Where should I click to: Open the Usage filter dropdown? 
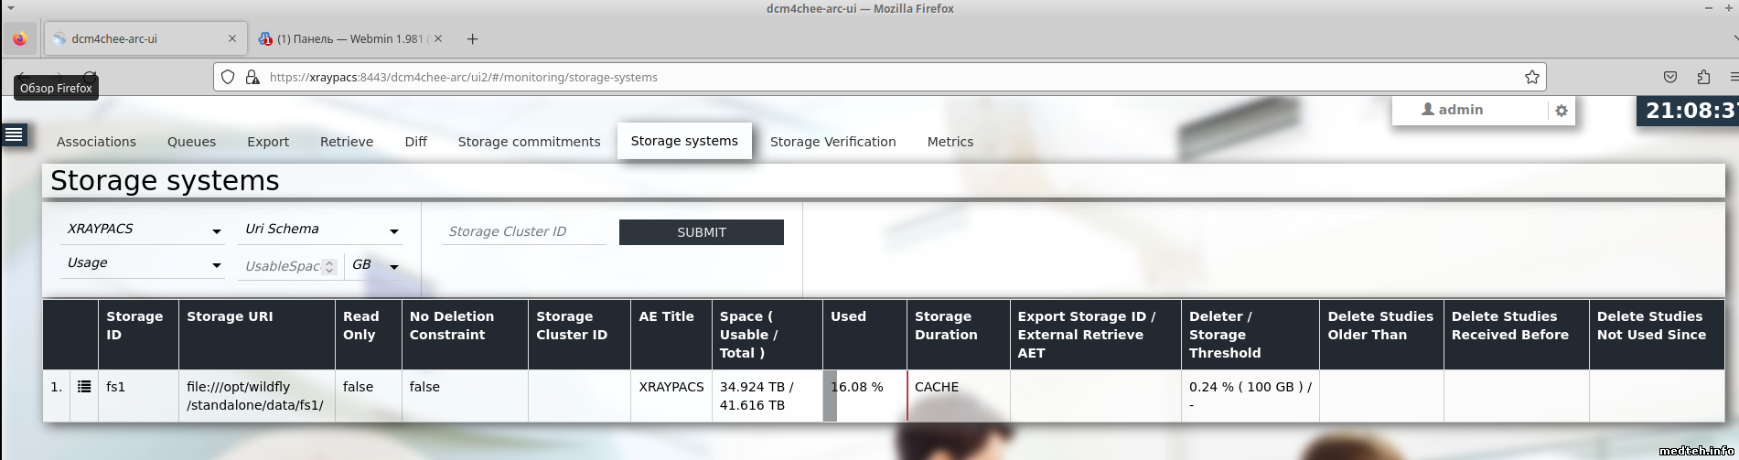[143, 263]
